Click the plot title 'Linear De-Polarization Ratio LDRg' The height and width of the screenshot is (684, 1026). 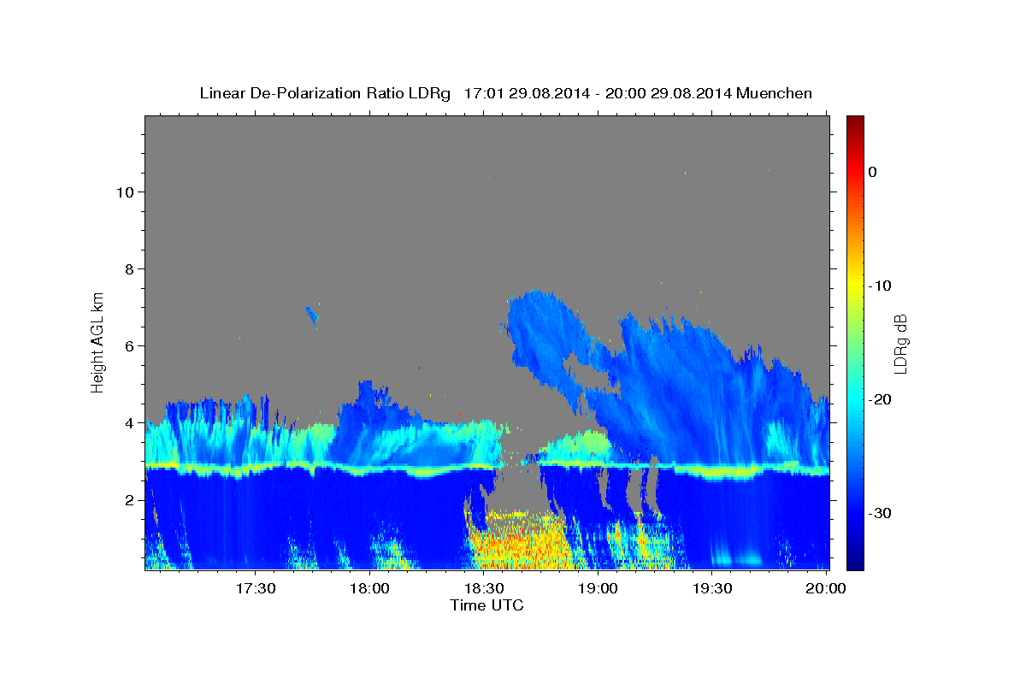pyautogui.click(x=325, y=93)
